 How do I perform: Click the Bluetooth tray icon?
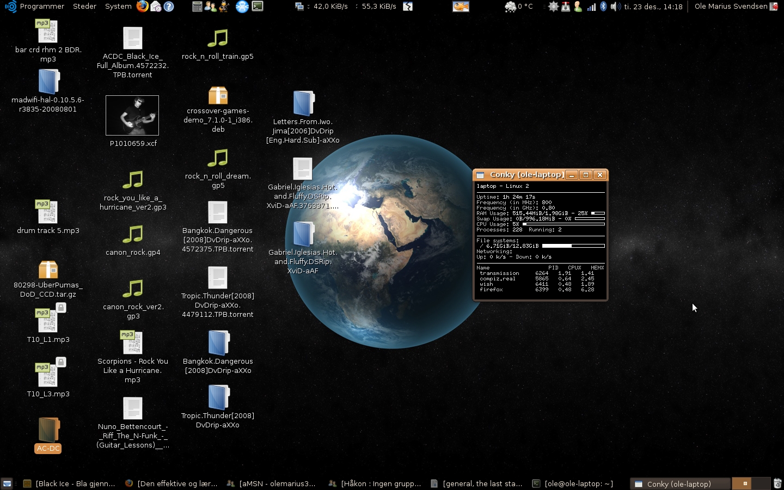[603, 7]
